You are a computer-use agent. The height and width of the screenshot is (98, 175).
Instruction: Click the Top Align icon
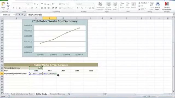pos(42,4)
